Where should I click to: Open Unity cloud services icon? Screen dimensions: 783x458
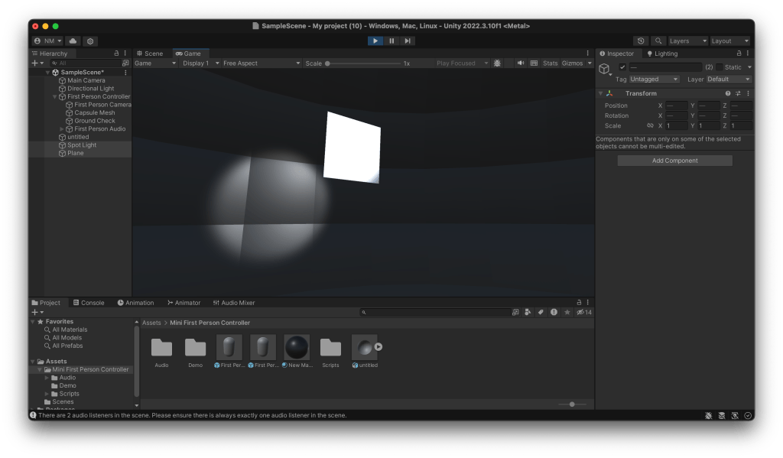coord(73,41)
